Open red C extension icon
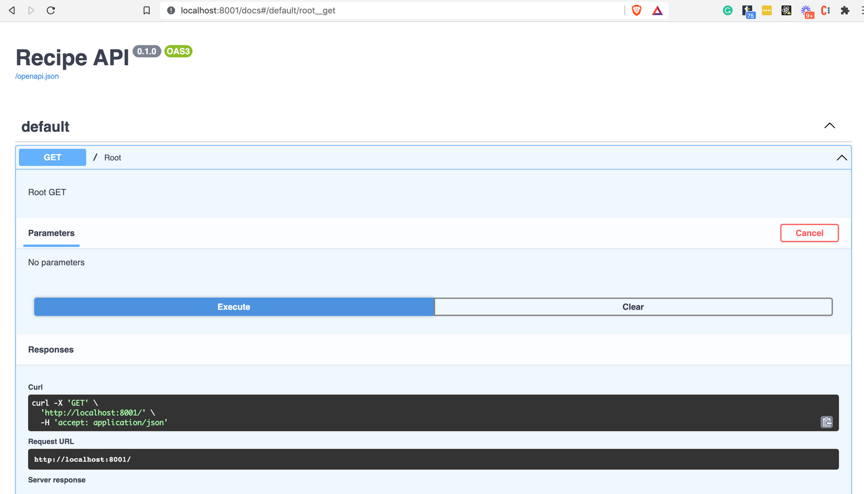 (826, 10)
